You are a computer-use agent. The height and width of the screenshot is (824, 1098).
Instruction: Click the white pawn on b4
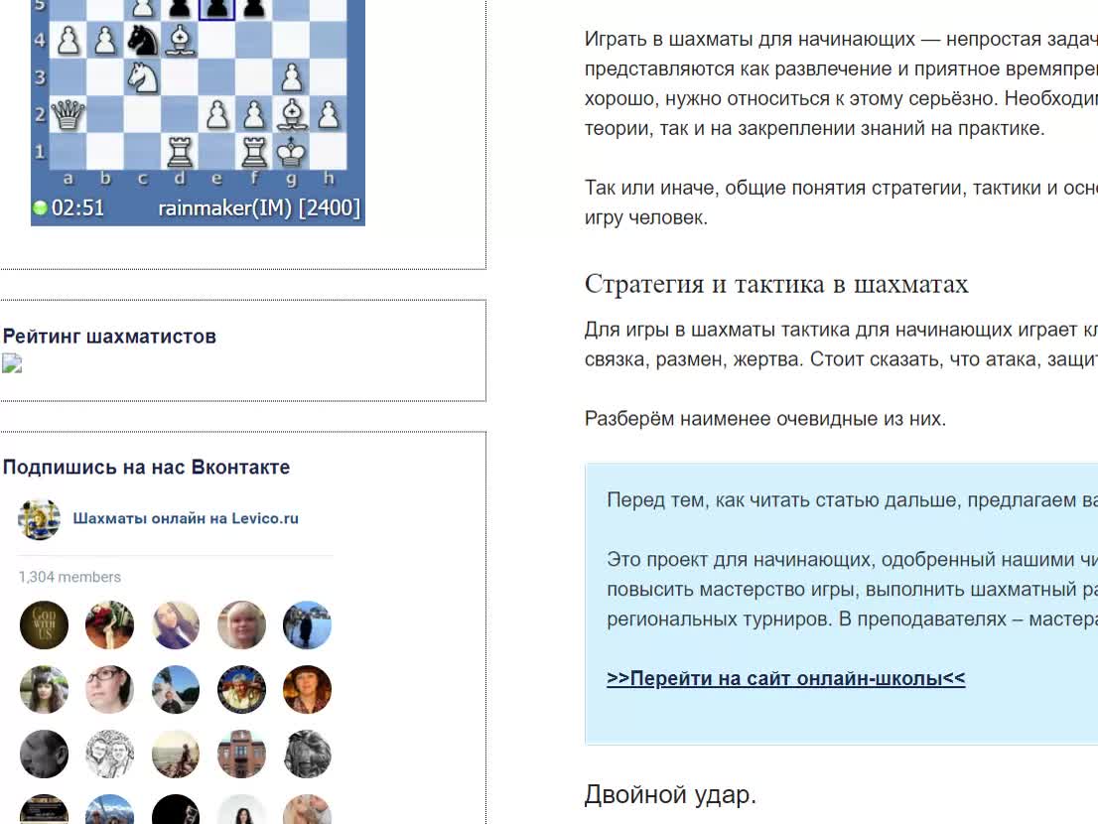(x=105, y=41)
